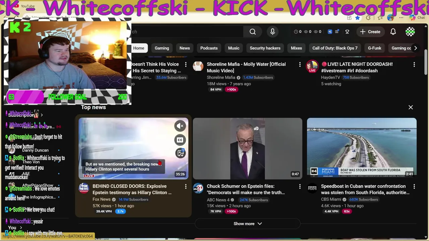Open Shoreline Mafia channel avatar

[x=198, y=66]
